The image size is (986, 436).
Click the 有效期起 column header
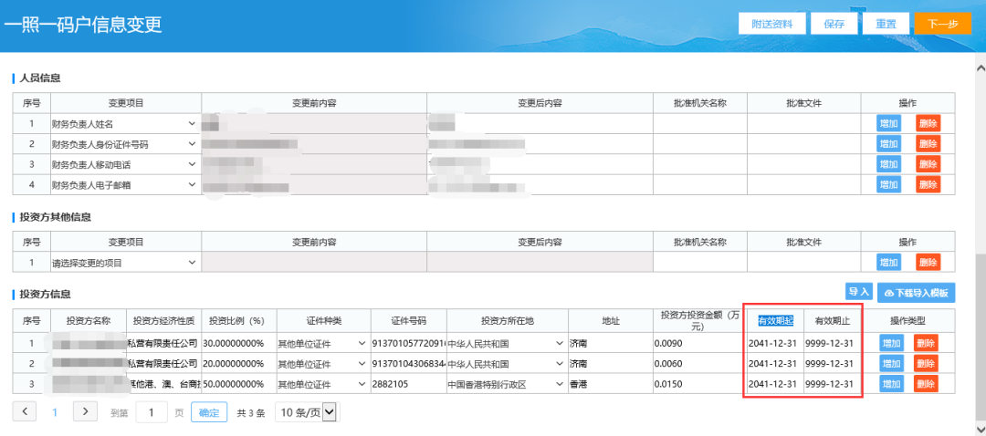tap(775, 320)
